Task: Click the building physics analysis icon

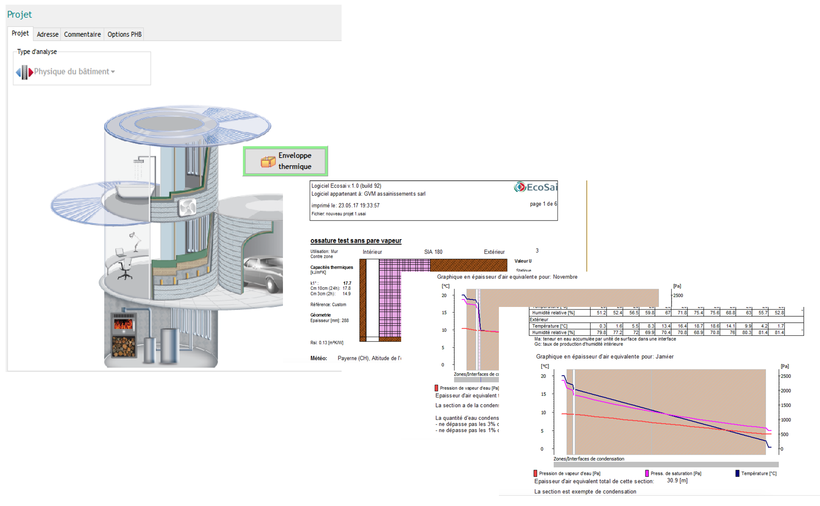Action: (x=24, y=72)
